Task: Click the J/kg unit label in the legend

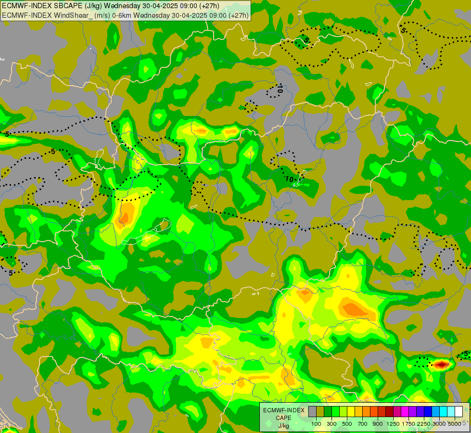Action: coord(283,426)
